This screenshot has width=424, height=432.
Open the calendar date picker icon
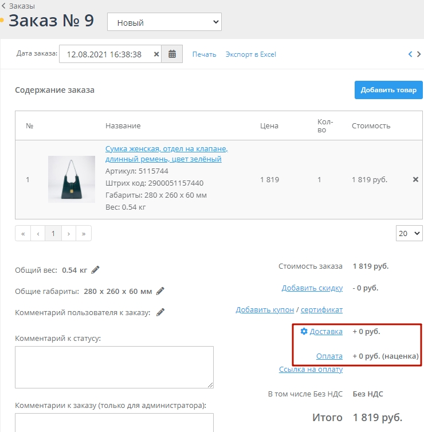point(172,54)
